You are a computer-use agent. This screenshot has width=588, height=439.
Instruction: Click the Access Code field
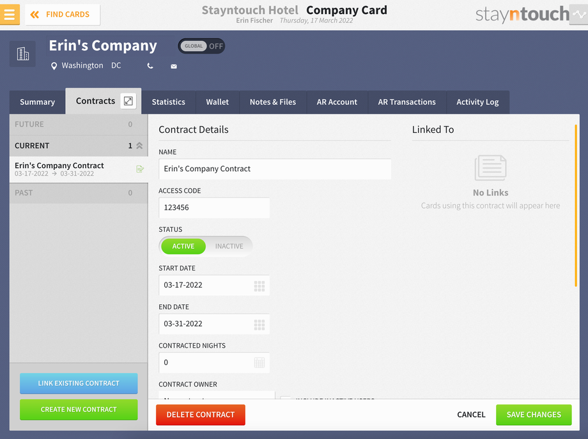214,208
